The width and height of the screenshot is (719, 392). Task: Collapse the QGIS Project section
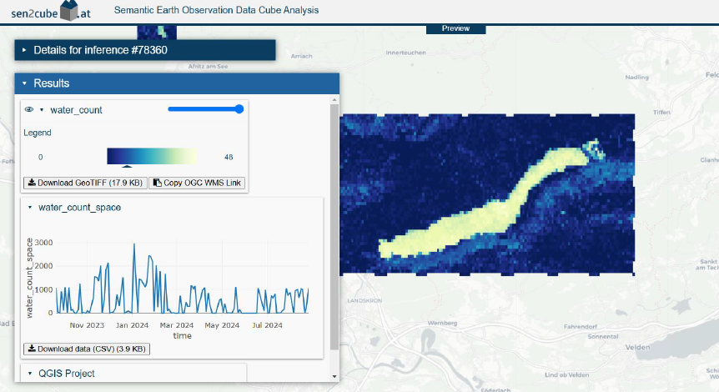pyautogui.click(x=31, y=373)
